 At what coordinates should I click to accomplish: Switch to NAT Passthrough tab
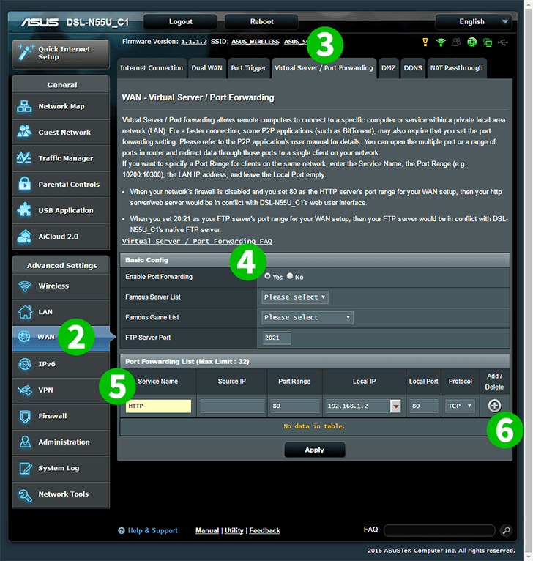tap(456, 68)
